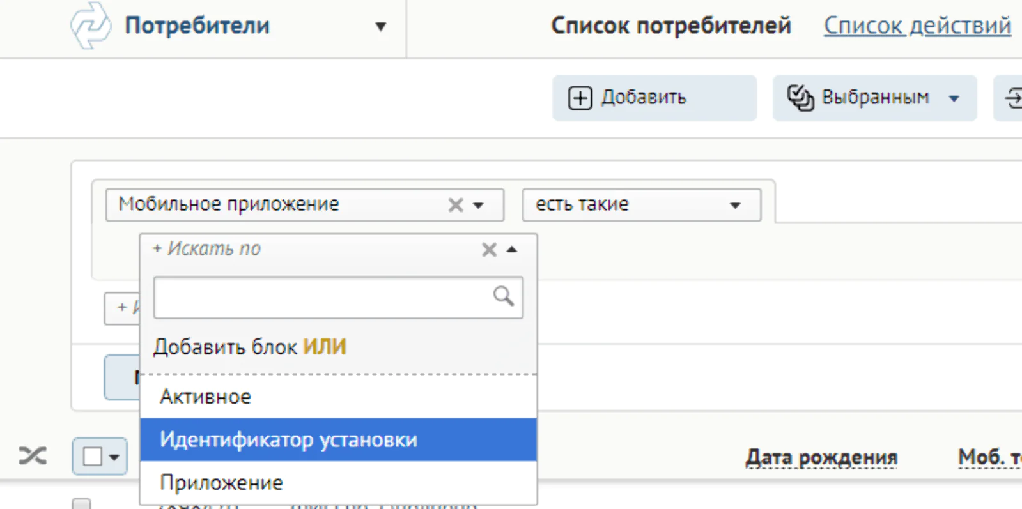Click the shuffle arrows icon
The height and width of the screenshot is (509, 1022).
click(33, 456)
